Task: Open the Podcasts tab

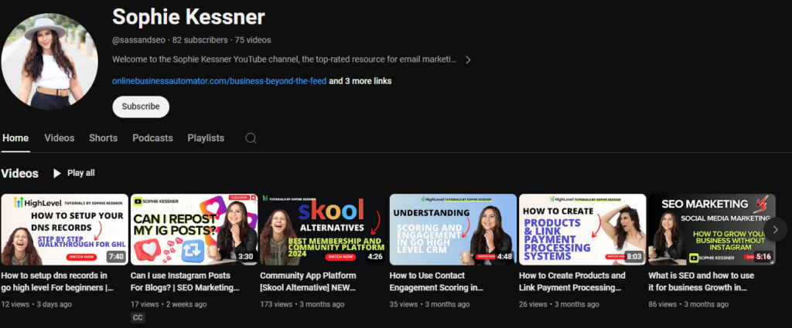Action: tap(152, 138)
